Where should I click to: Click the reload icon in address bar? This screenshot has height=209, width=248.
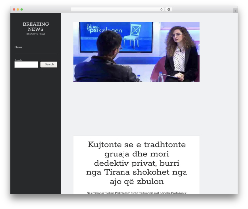161,10
